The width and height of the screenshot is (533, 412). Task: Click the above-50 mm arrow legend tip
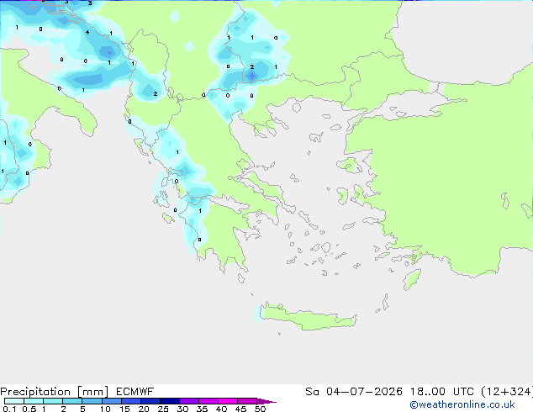266,401
